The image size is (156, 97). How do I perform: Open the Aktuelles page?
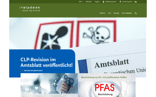point(89,2)
